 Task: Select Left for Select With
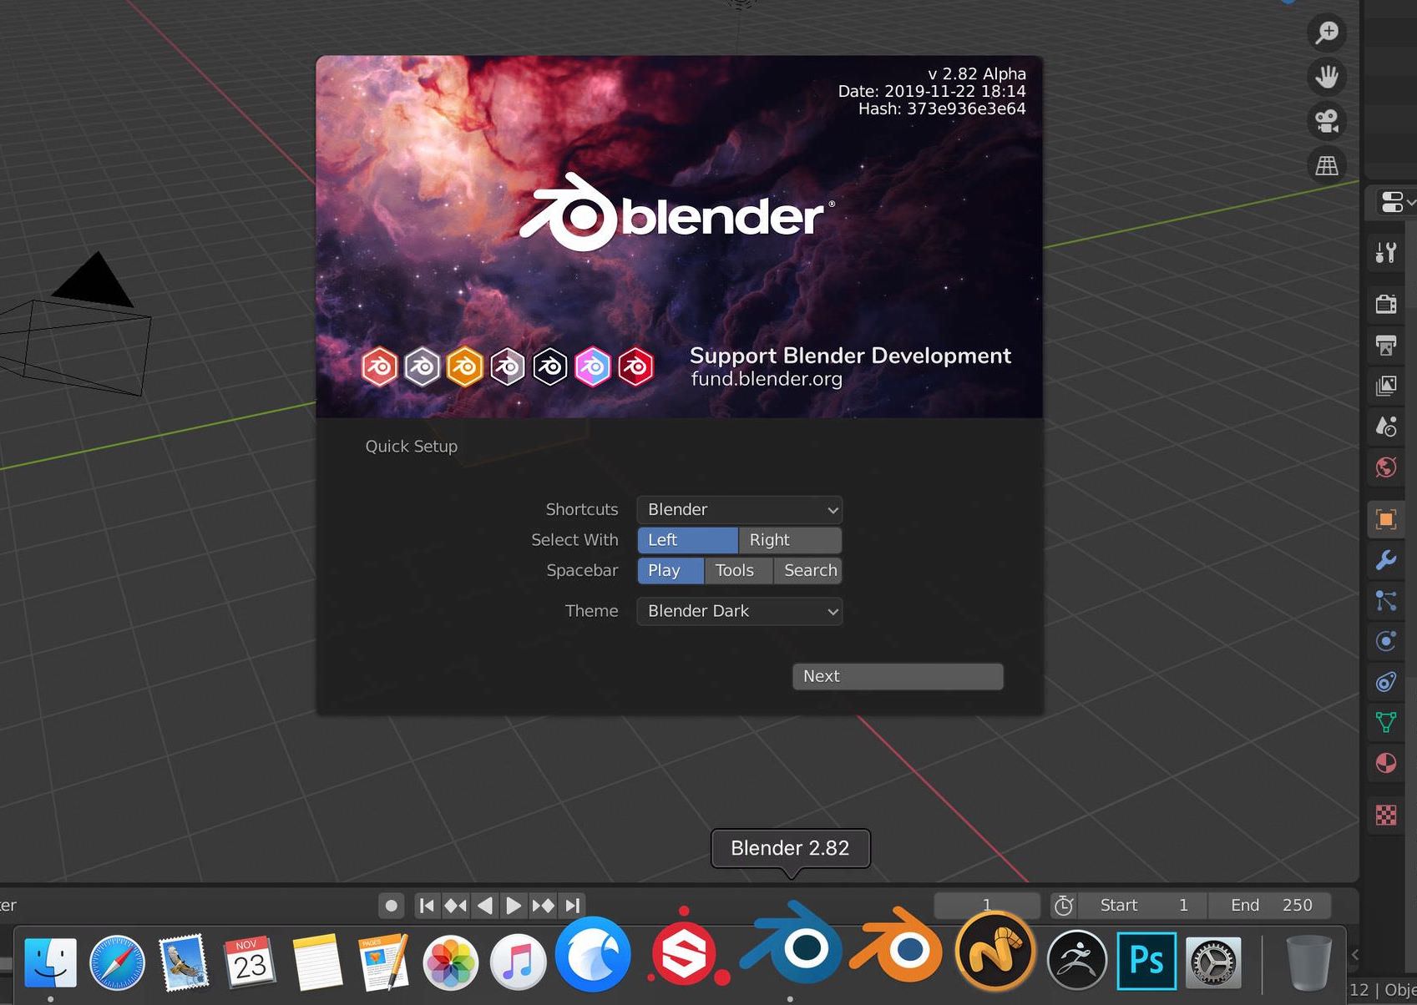tap(687, 540)
